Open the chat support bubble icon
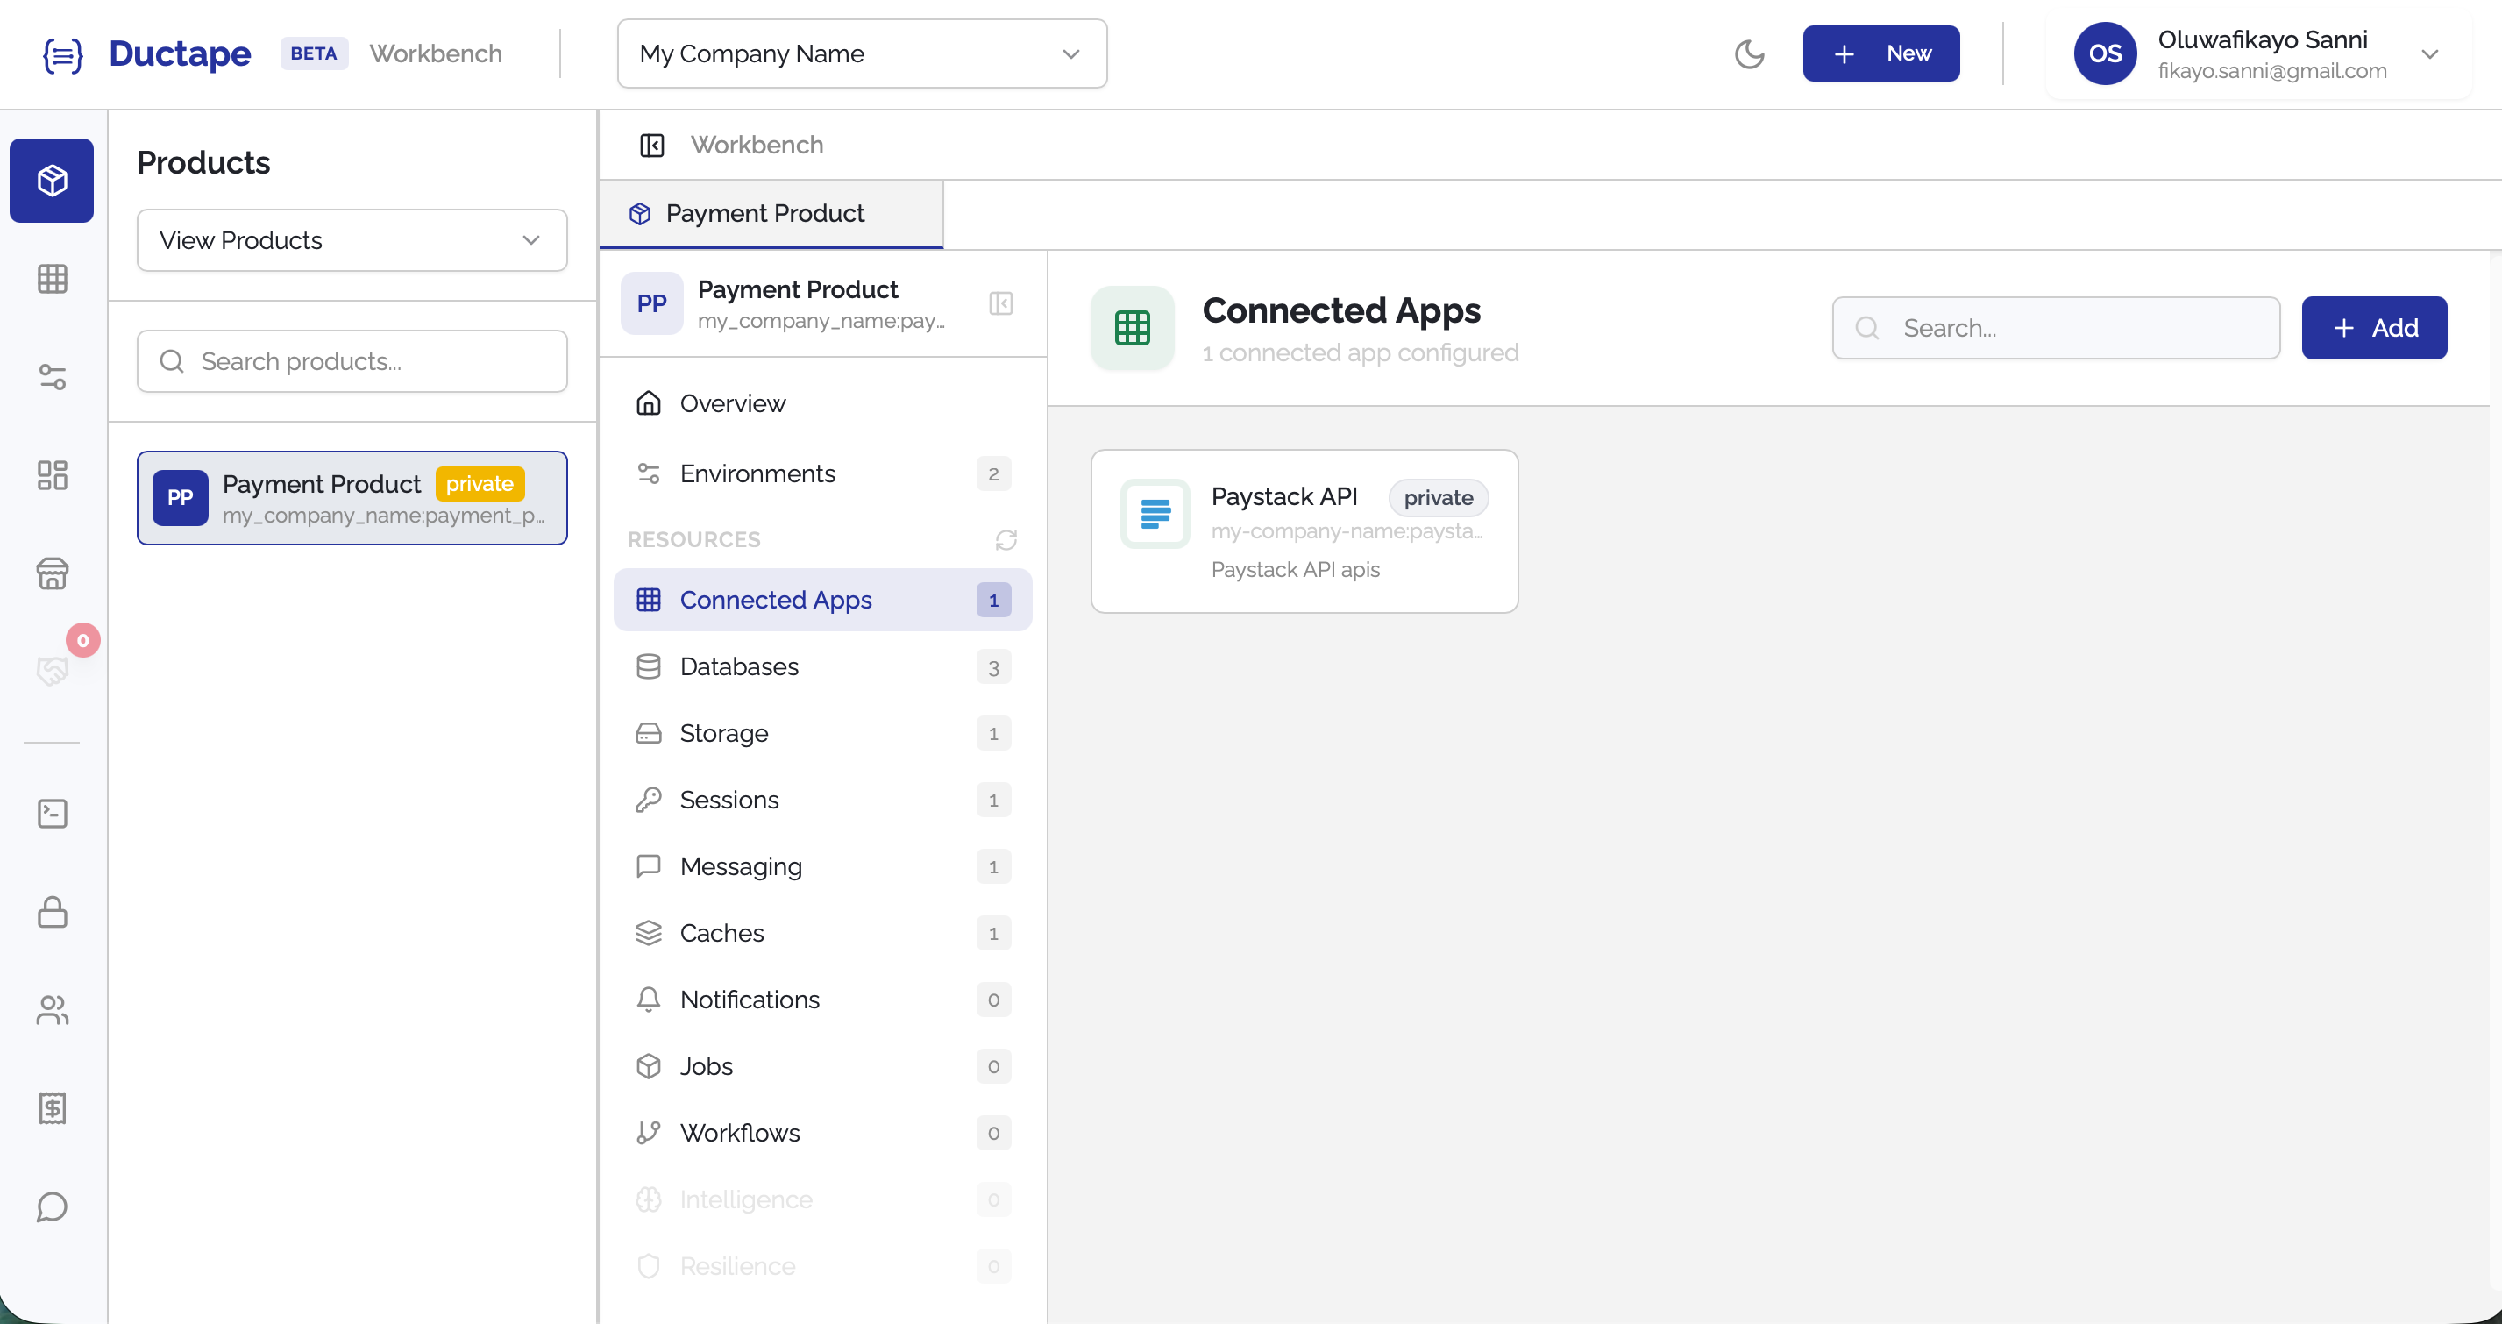Screen dimensions: 2502x1324 click(x=51, y=1208)
